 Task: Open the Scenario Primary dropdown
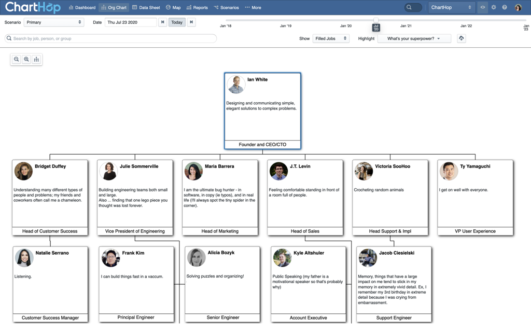[x=54, y=22]
